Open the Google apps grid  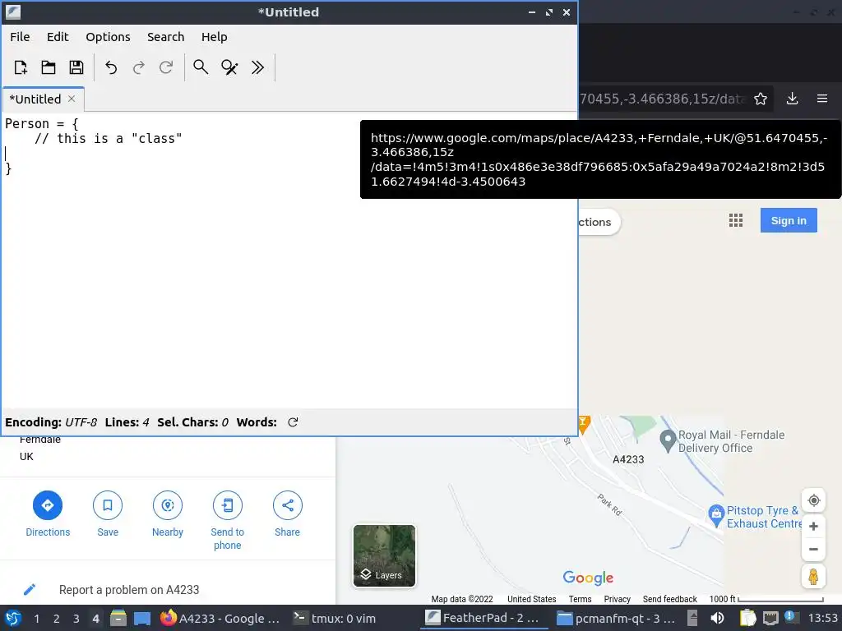tap(736, 220)
